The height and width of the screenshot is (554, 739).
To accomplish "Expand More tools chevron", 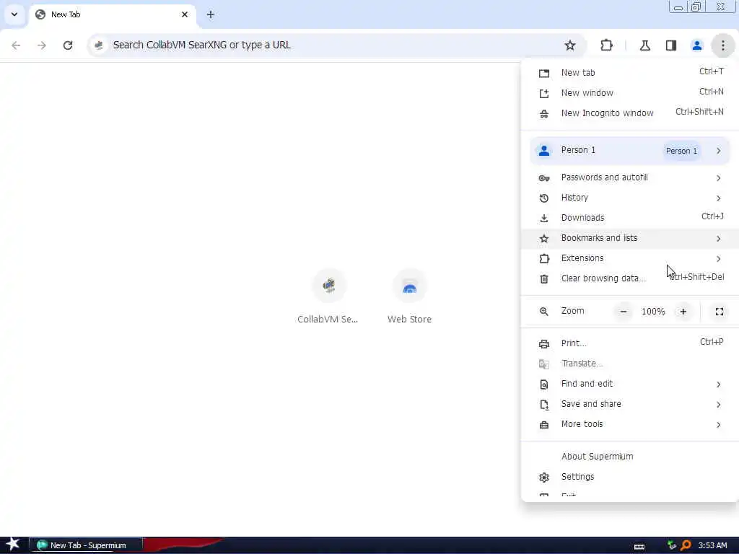I will coord(718,425).
